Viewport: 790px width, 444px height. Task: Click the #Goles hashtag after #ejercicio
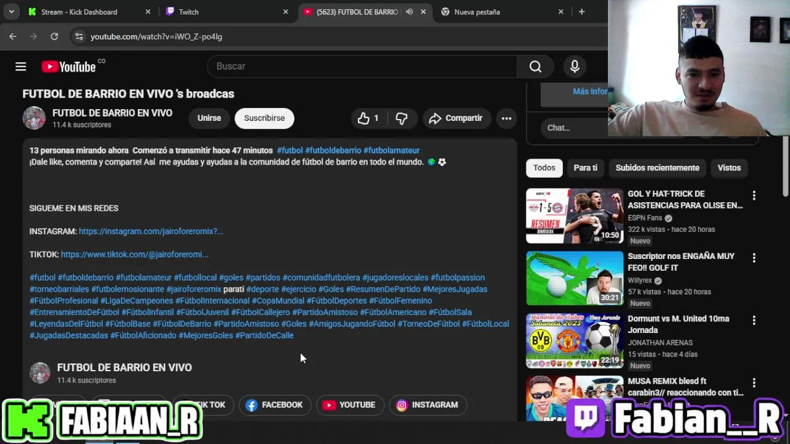pyautogui.click(x=331, y=289)
